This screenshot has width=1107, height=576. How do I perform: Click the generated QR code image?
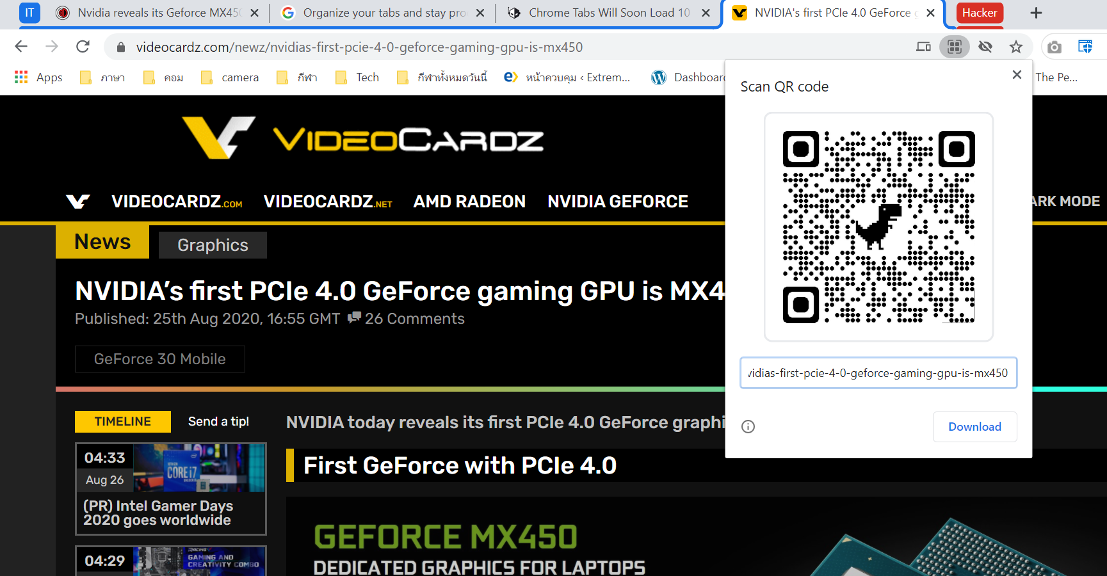(878, 227)
